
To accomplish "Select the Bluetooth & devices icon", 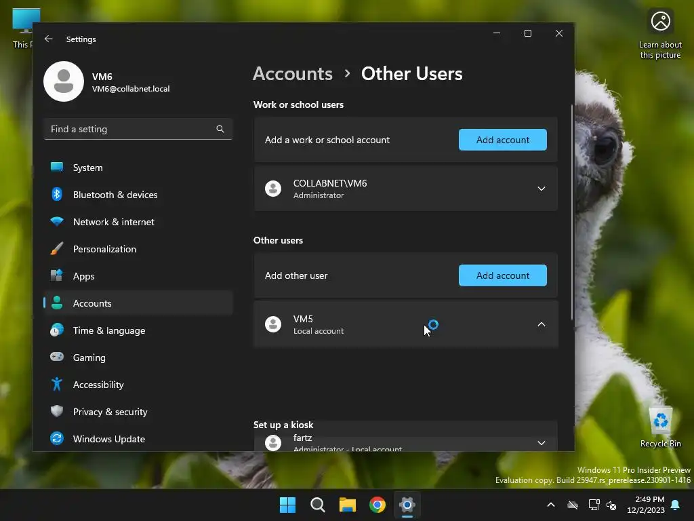I will (x=57, y=194).
